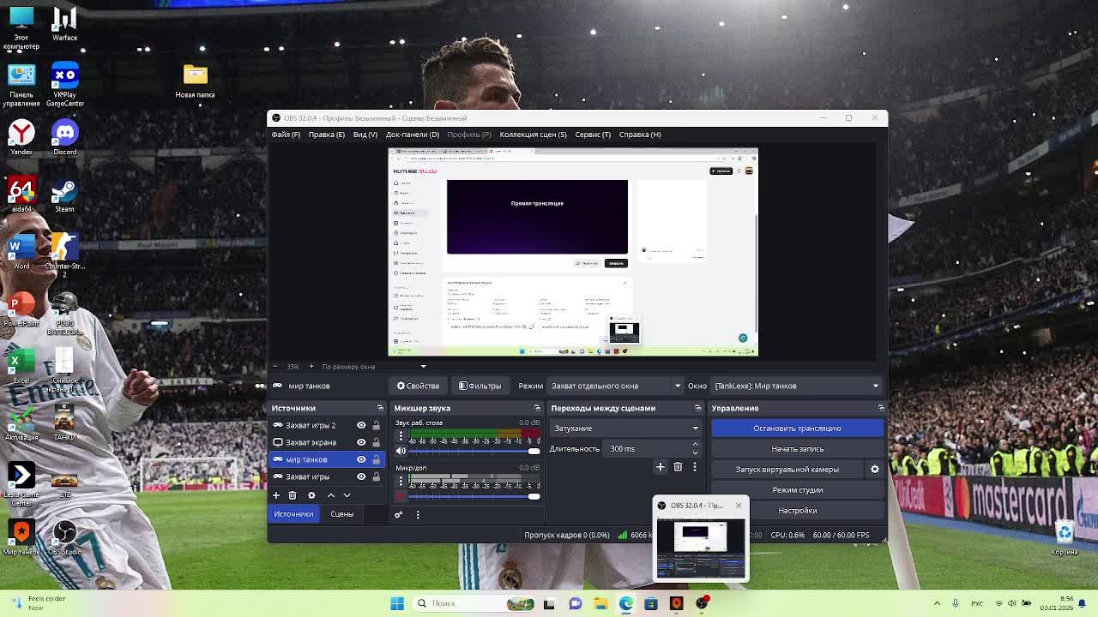Pop out the Переходы между сценами dock
This screenshot has height=617, width=1098.
click(697, 408)
